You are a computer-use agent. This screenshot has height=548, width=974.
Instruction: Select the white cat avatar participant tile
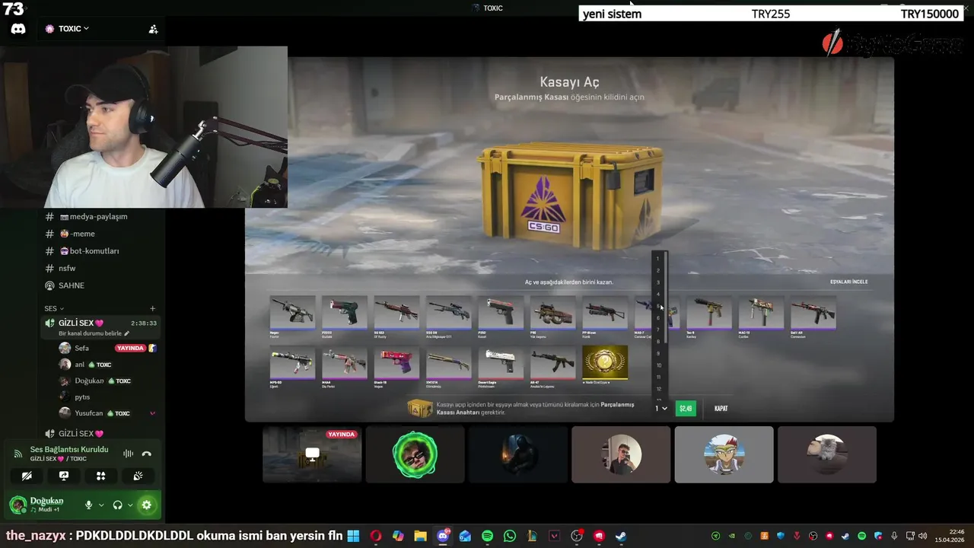pos(827,454)
